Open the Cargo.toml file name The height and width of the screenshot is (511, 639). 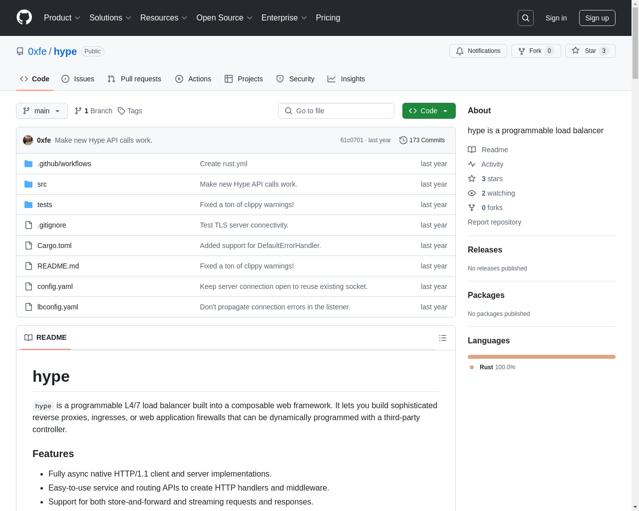pyautogui.click(x=54, y=246)
